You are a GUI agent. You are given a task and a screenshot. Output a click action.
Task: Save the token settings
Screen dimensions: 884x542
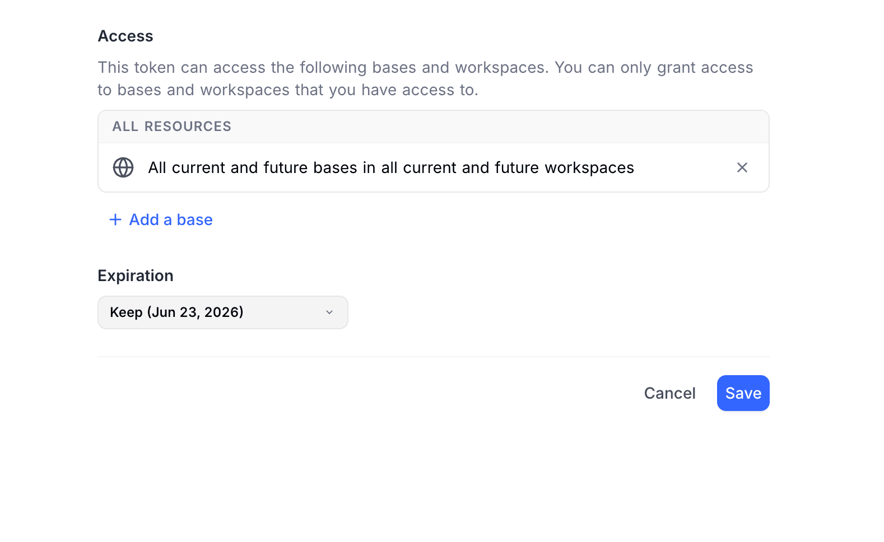(x=743, y=393)
